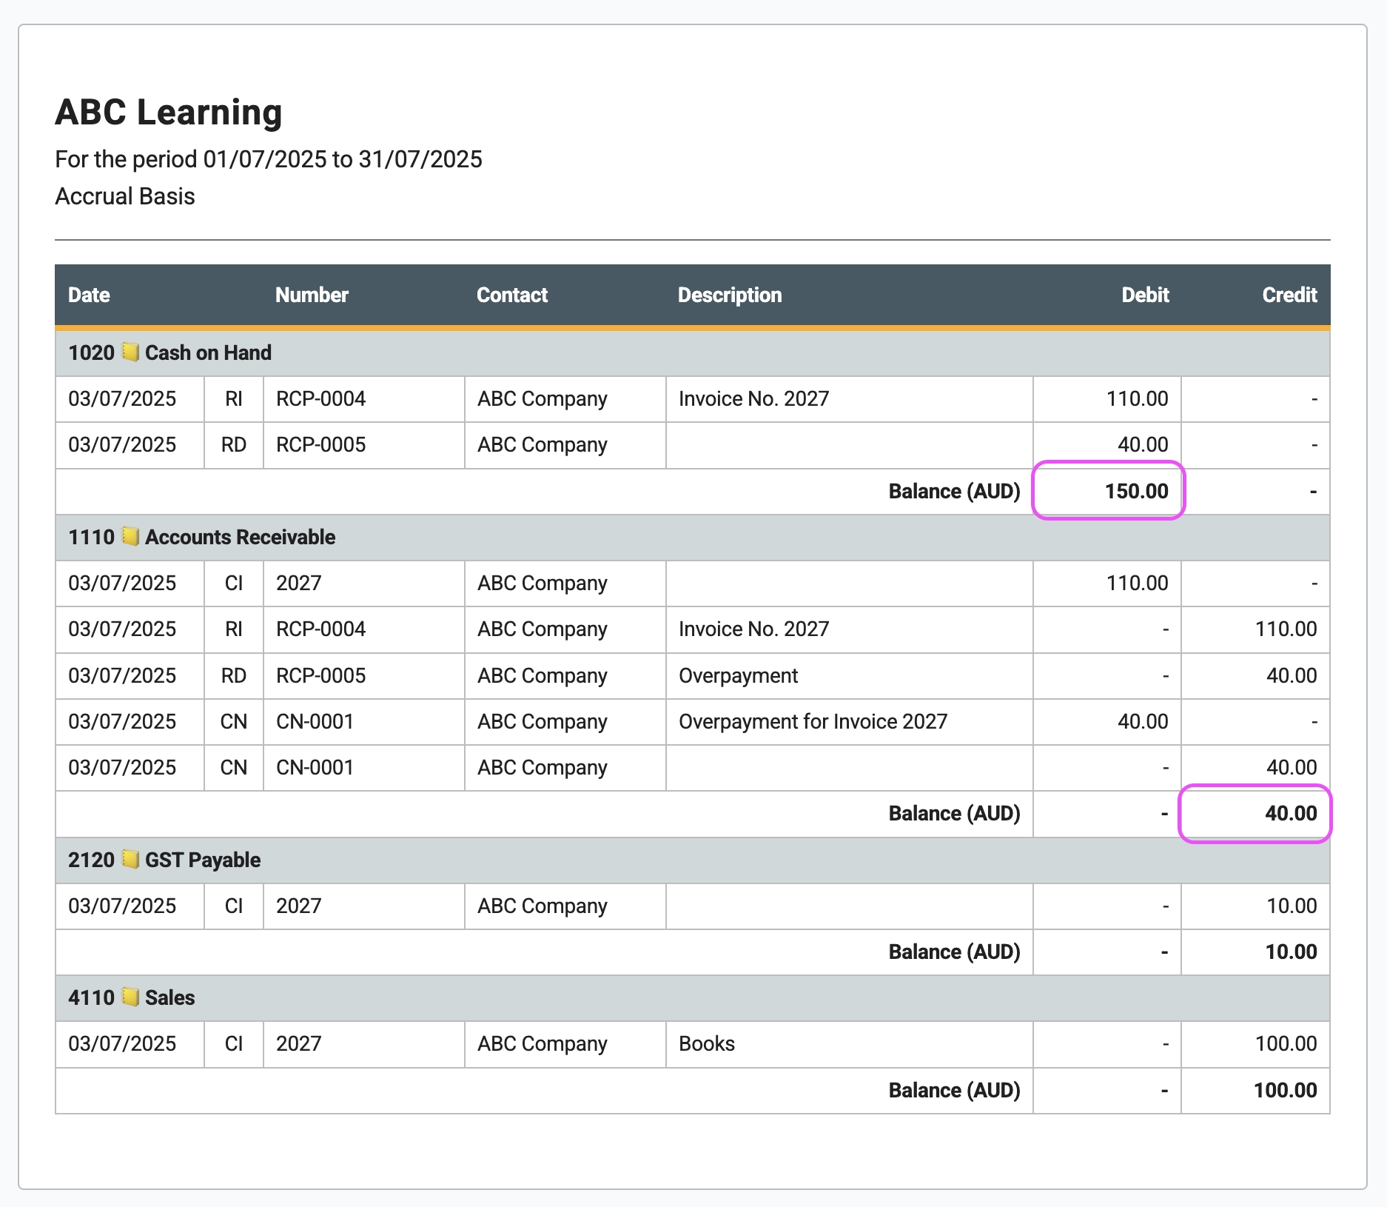Select the Sales balance of 100.00

coord(1285,1090)
